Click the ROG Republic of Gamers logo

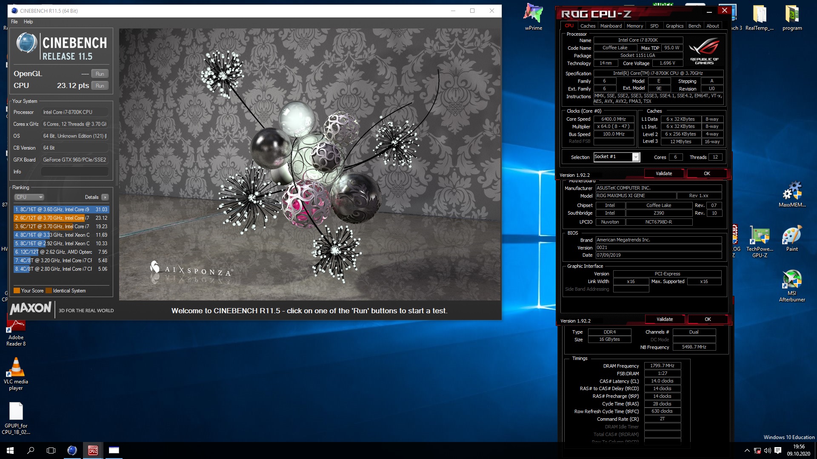[704, 51]
